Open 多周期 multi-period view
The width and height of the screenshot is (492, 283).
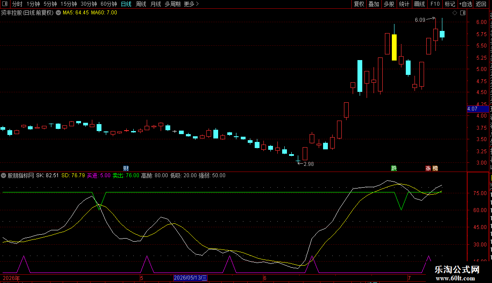click(x=172, y=4)
